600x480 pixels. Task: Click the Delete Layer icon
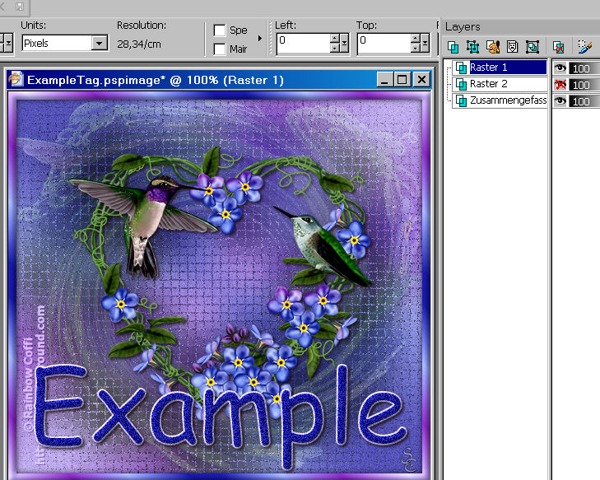click(559, 47)
